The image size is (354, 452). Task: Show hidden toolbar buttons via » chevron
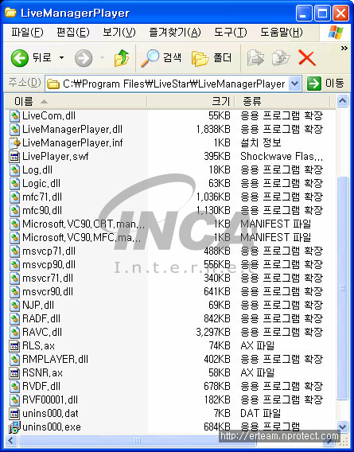coord(344,48)
